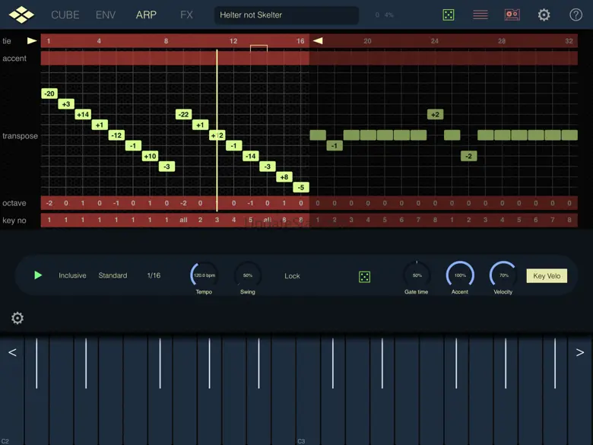
Task: Select inactive transpose step labeled +2
Action: pyautogui.click(x=436, y=114)
